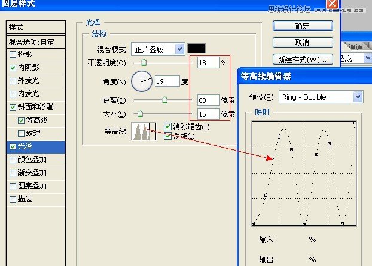Uncheck the 等高线 sub-item checkbox in styles list
The width and height of the screenshot is (372, 266).
click(21, 120)
